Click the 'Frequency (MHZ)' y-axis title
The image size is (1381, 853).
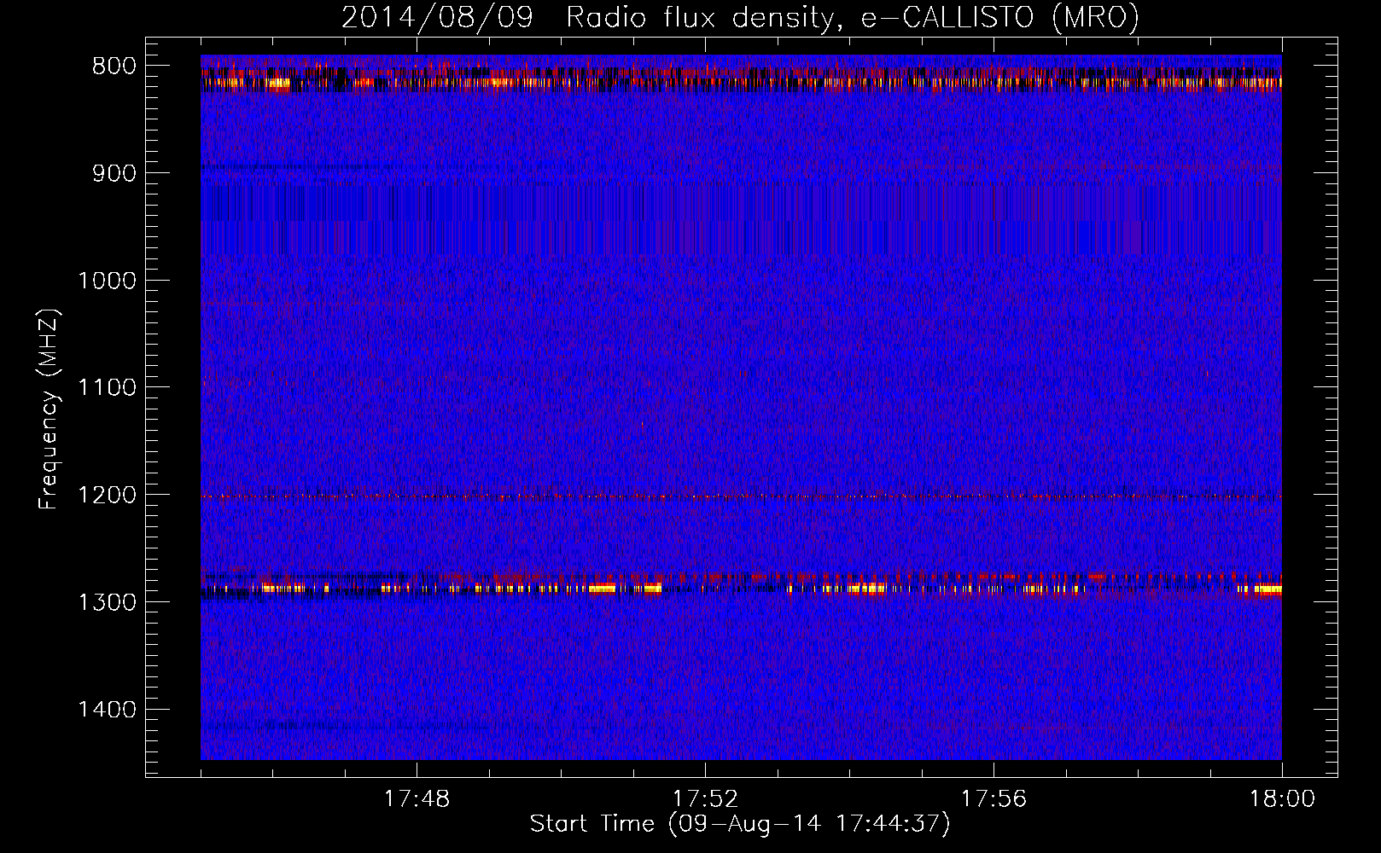click(x=50, y=409)
